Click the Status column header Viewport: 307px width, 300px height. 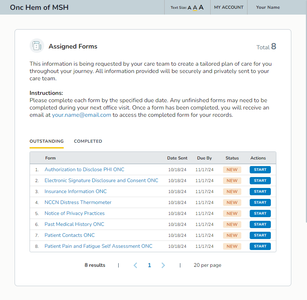click(232, 158)
